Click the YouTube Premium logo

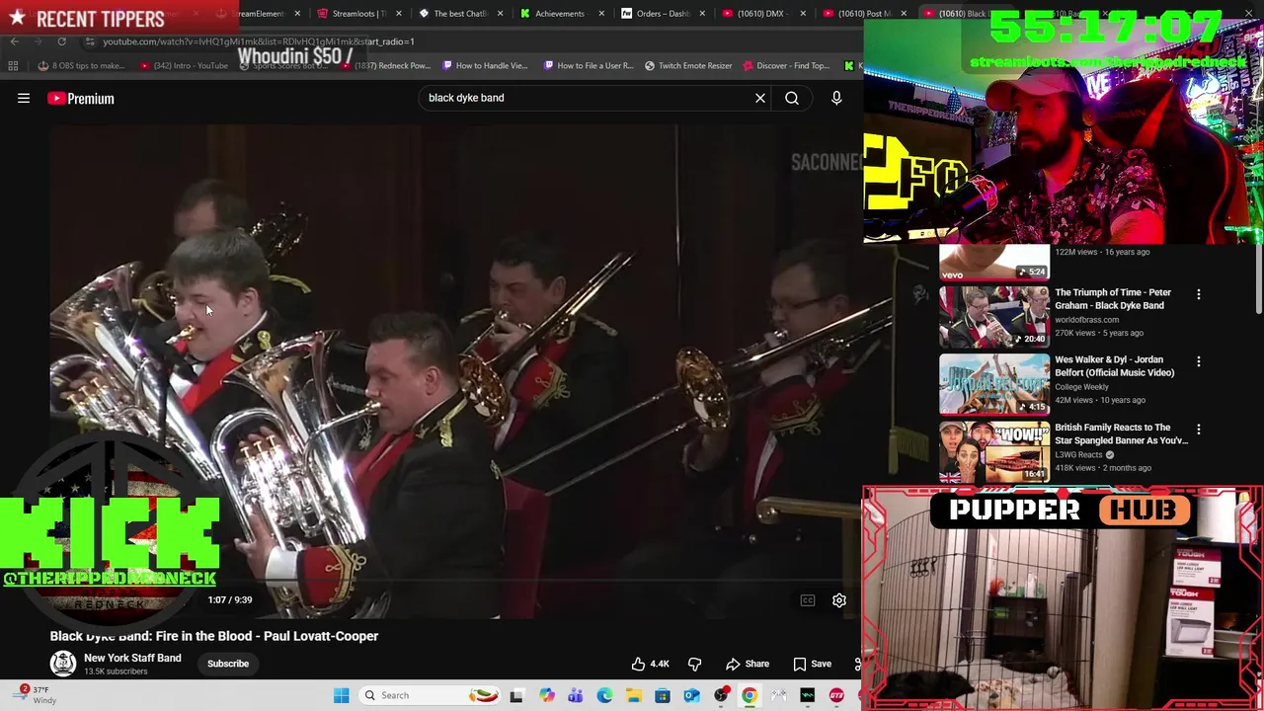81,98
